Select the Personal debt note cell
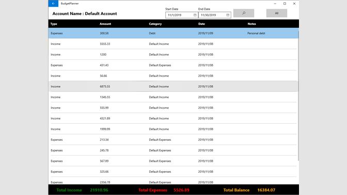Screen dimensions: 347x195 point(256,33)
